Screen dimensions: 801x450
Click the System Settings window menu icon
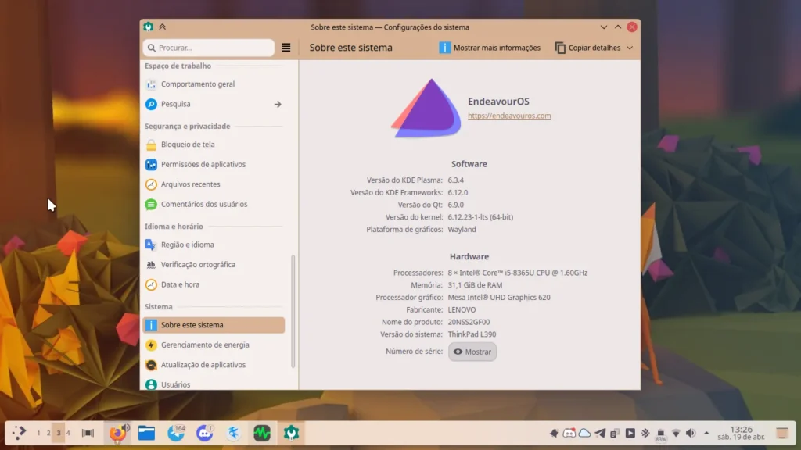point(148,27)
